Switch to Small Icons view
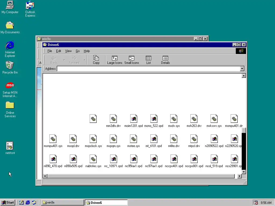275x206 pixels. (132, 60)
